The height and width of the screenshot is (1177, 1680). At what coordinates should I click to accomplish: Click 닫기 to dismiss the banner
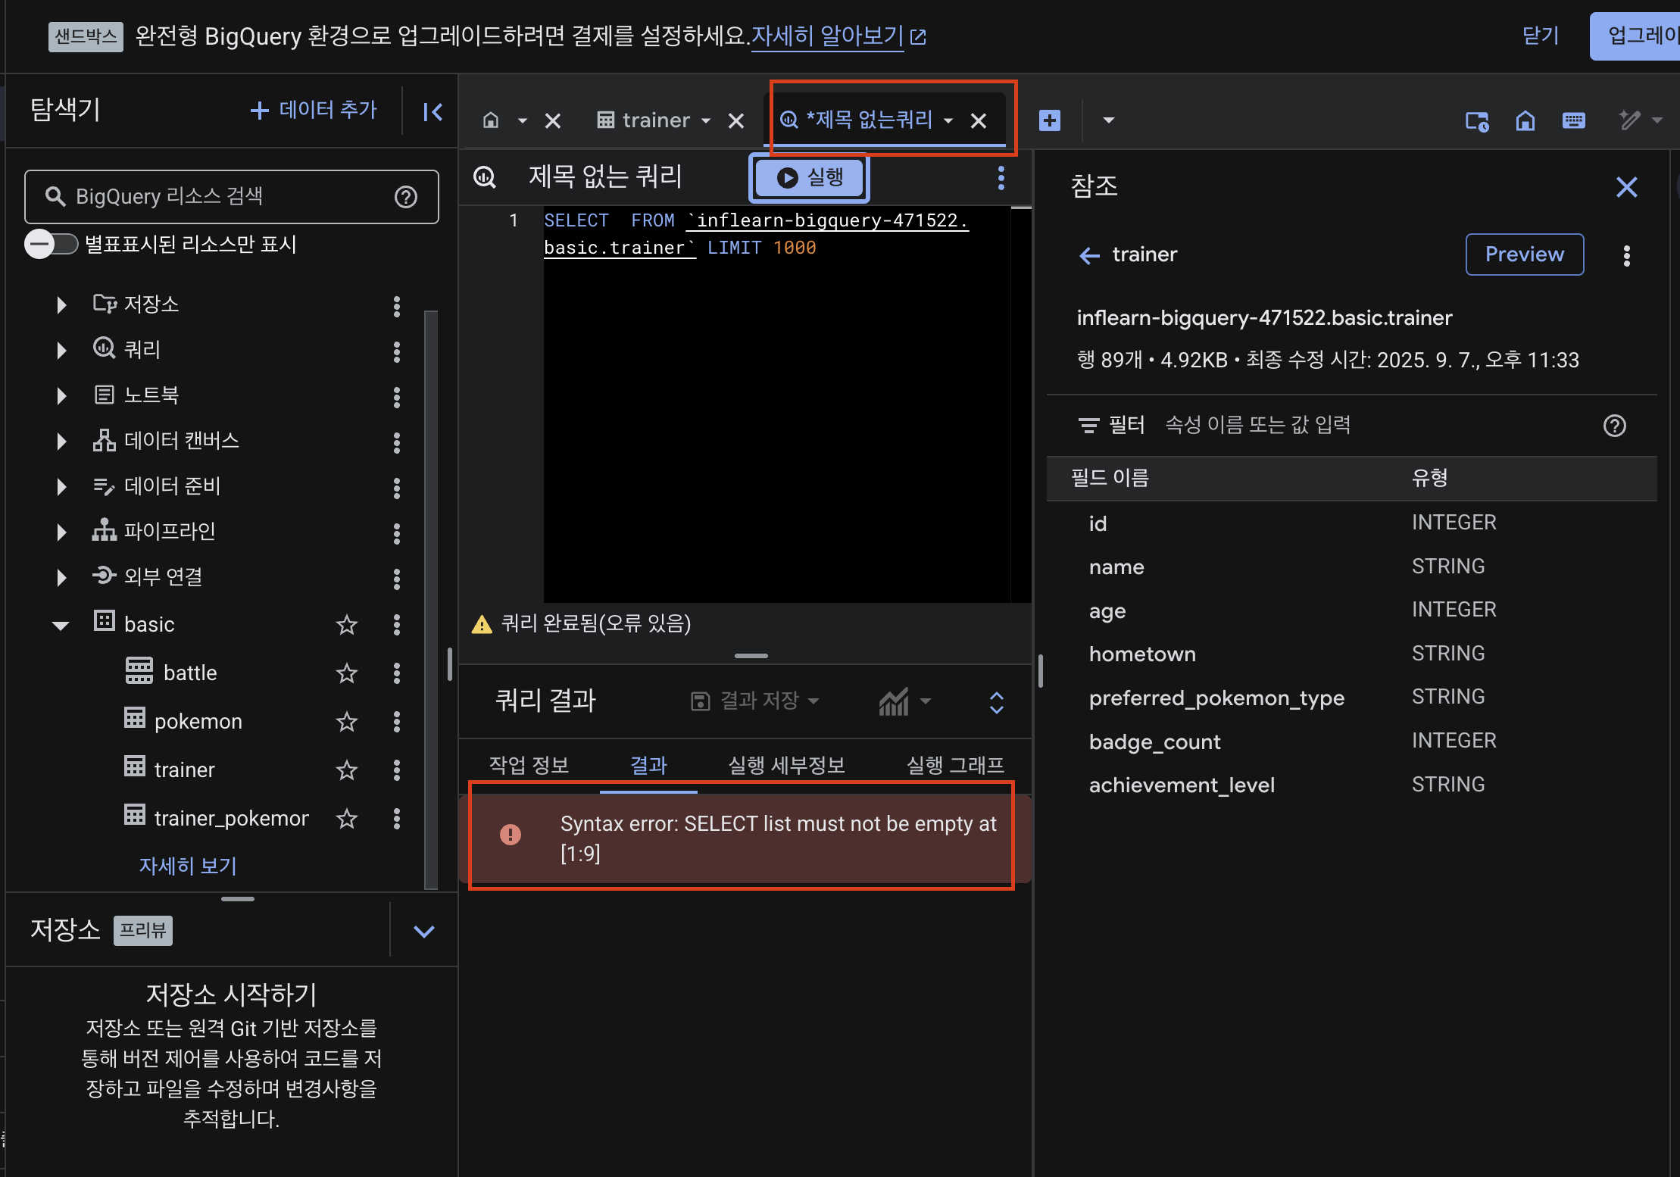pyautogui.click(x=1541, y=36)
